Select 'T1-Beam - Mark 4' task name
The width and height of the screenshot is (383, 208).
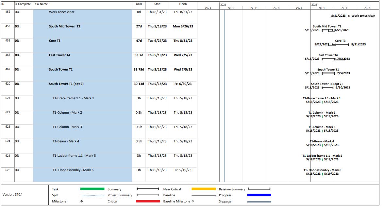click(x=66, y=141)
